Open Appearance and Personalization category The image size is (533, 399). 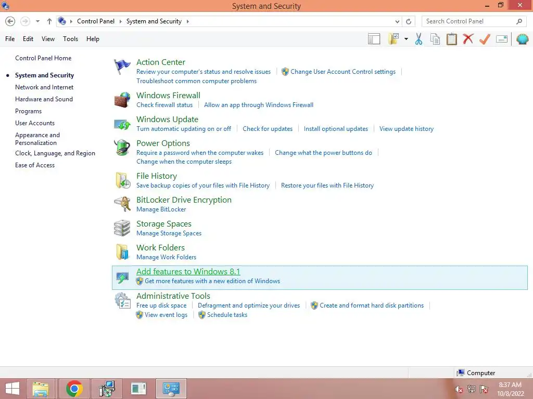(37, 139)
